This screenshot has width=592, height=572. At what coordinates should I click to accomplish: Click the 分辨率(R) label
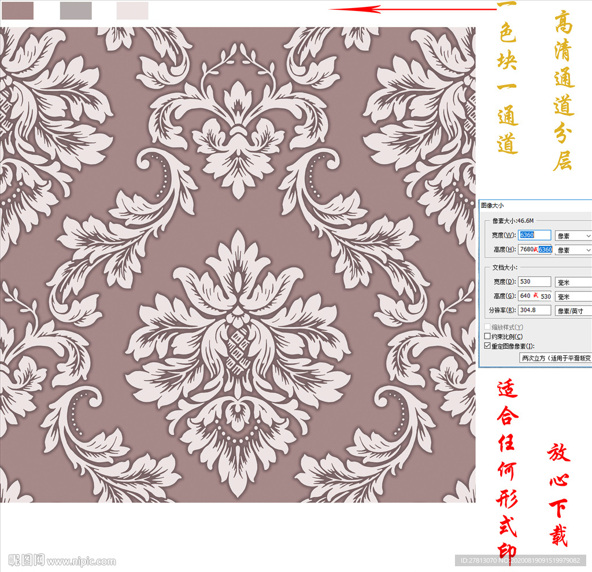coord(502,310)
